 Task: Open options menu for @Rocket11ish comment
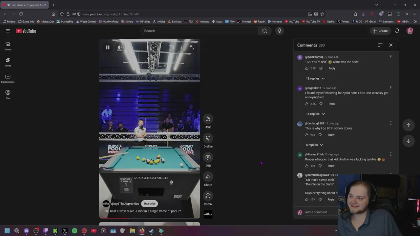tap(391, 154)
